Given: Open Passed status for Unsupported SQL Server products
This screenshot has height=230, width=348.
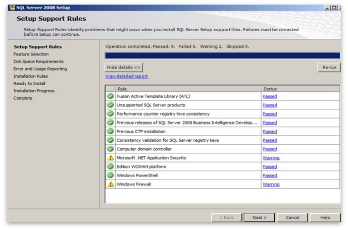Looking at the screenshot, I should click(x=270, y=105).
